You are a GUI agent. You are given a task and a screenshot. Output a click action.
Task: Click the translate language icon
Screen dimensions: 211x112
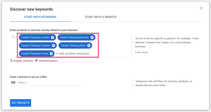pyautogui.click(x=12, y=61)
